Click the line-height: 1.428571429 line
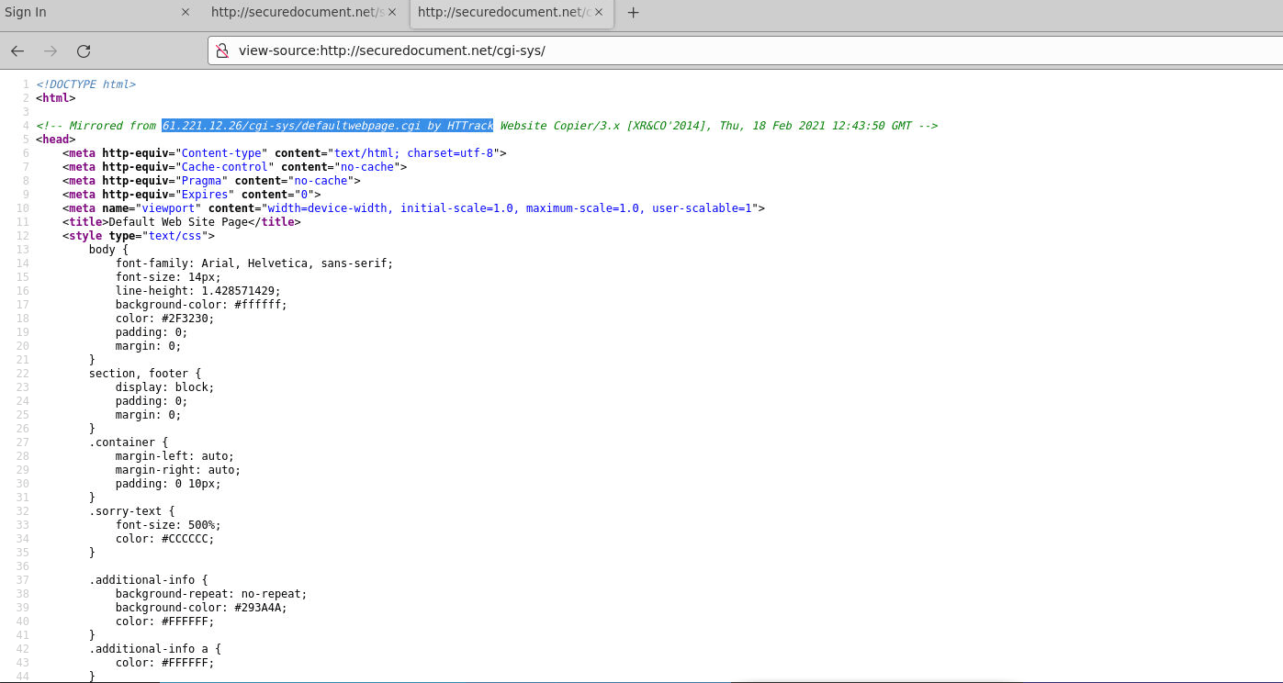Screen dimensions: 1283x683 (198, 291)
